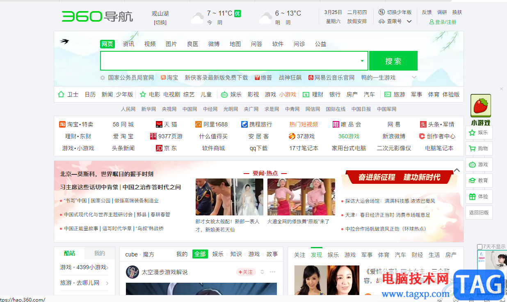Screen dimensions: 507x302
Task: Select the 微博 search tab
Action: (x=214, y=44)
